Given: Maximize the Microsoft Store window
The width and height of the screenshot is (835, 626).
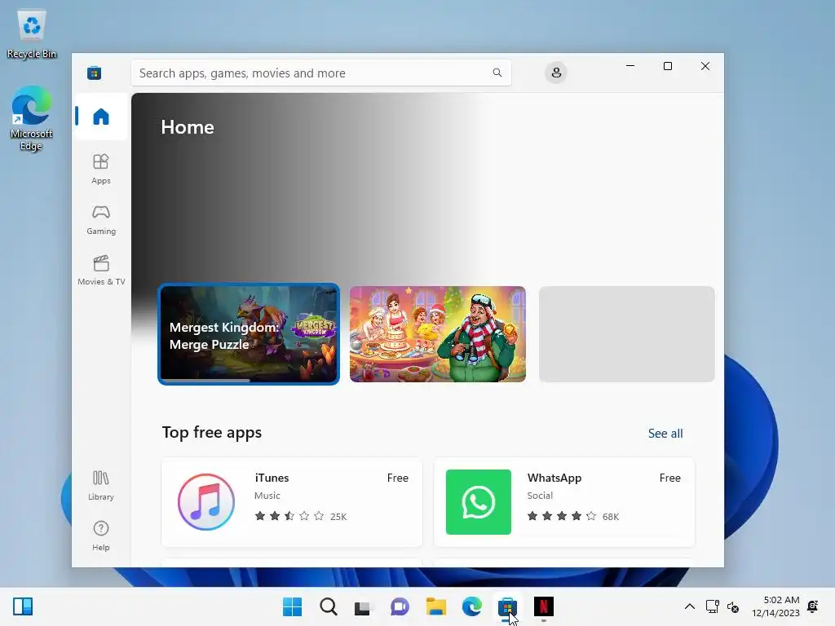Looking at the screenshot, I should click(x=668, y=66).
